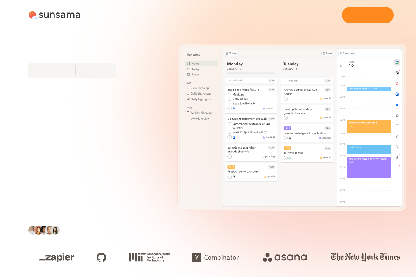The image size is (416, 277).
Task: Open 1:30 estimate on Document customer feedback
Action: click(271, 119)
